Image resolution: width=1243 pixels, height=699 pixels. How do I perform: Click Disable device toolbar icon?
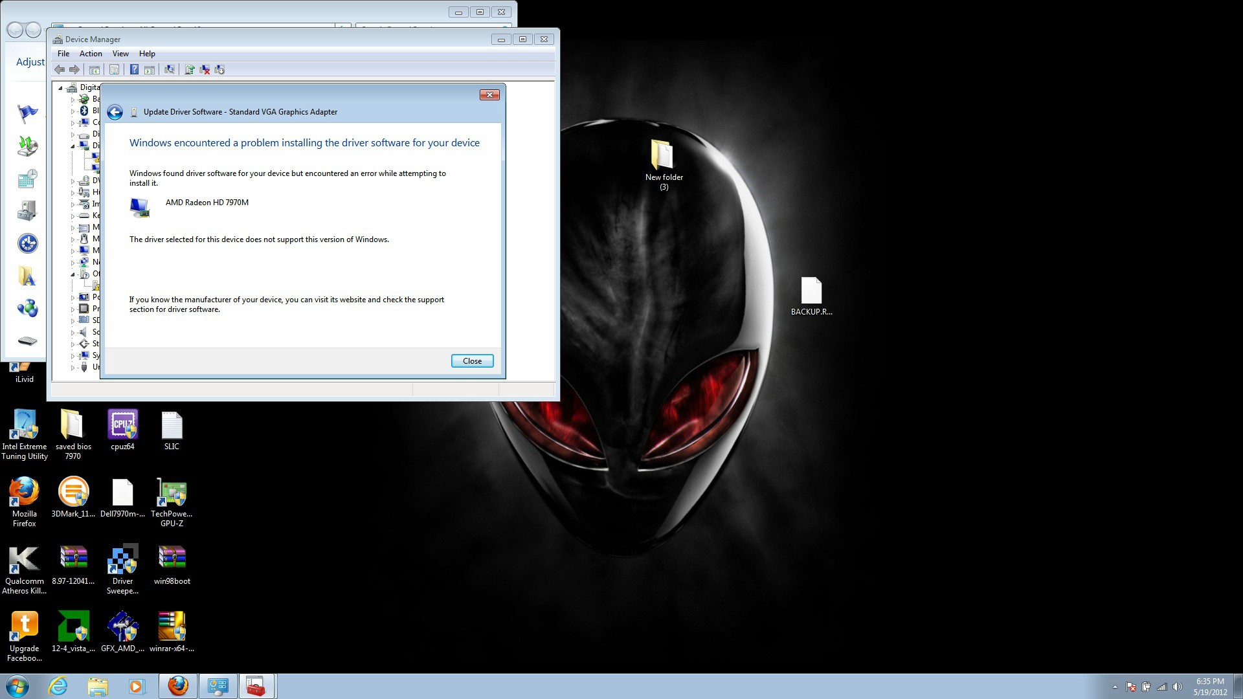(219, 70)
